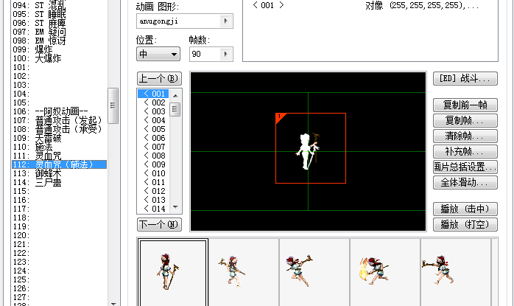The height and width of the screenshot is (306, 514).
Task: Select the second sprite cell thumbnail
Action: click(x=244, y=272)
